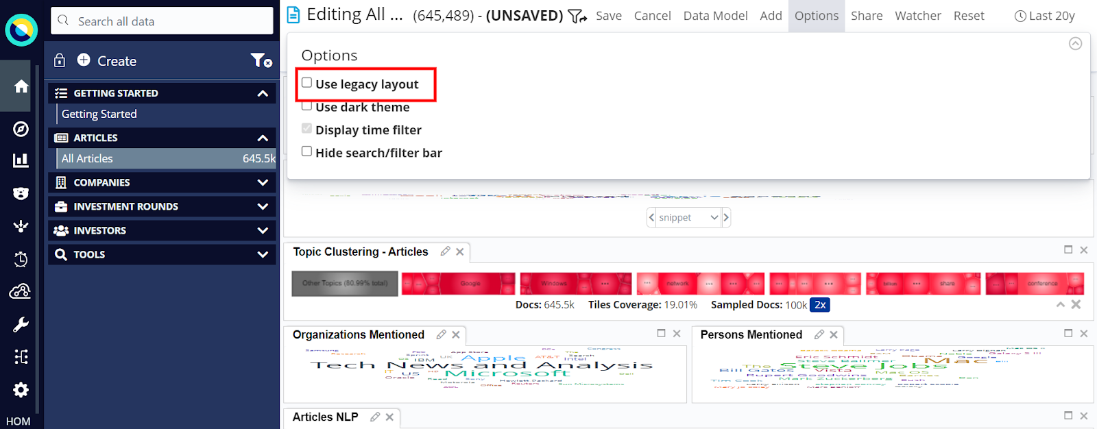The image size is (1097, 429).
Task: Click Add in the top menu
Action: point(771,16)
